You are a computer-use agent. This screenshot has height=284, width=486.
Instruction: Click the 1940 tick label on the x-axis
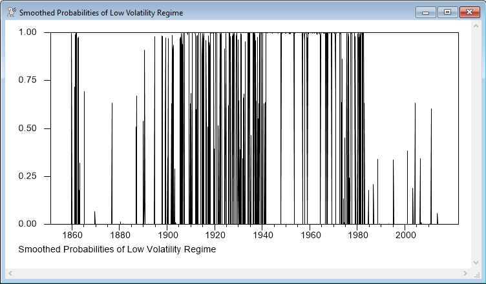click(262, 236)
